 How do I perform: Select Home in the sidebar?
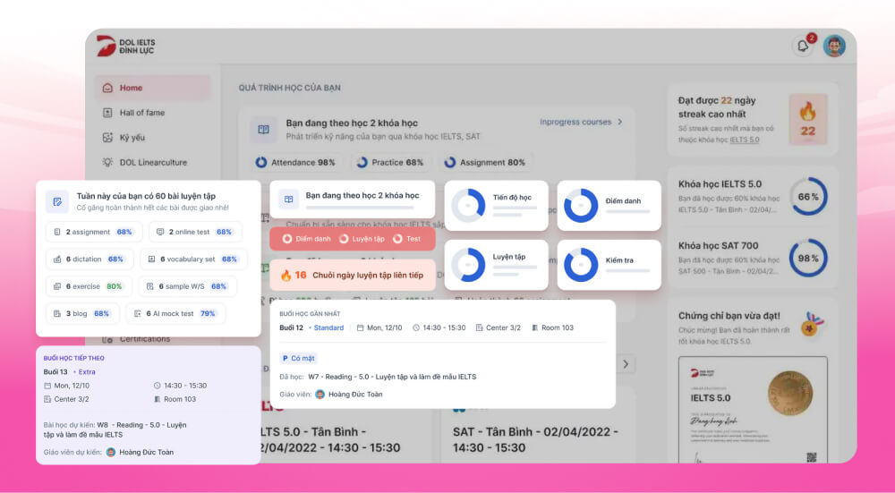point(152,88)
